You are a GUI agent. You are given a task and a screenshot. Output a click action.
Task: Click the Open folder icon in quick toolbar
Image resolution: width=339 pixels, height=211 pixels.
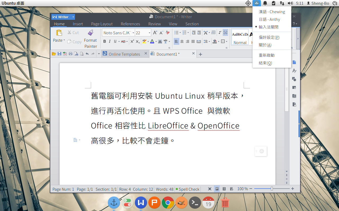54,54
